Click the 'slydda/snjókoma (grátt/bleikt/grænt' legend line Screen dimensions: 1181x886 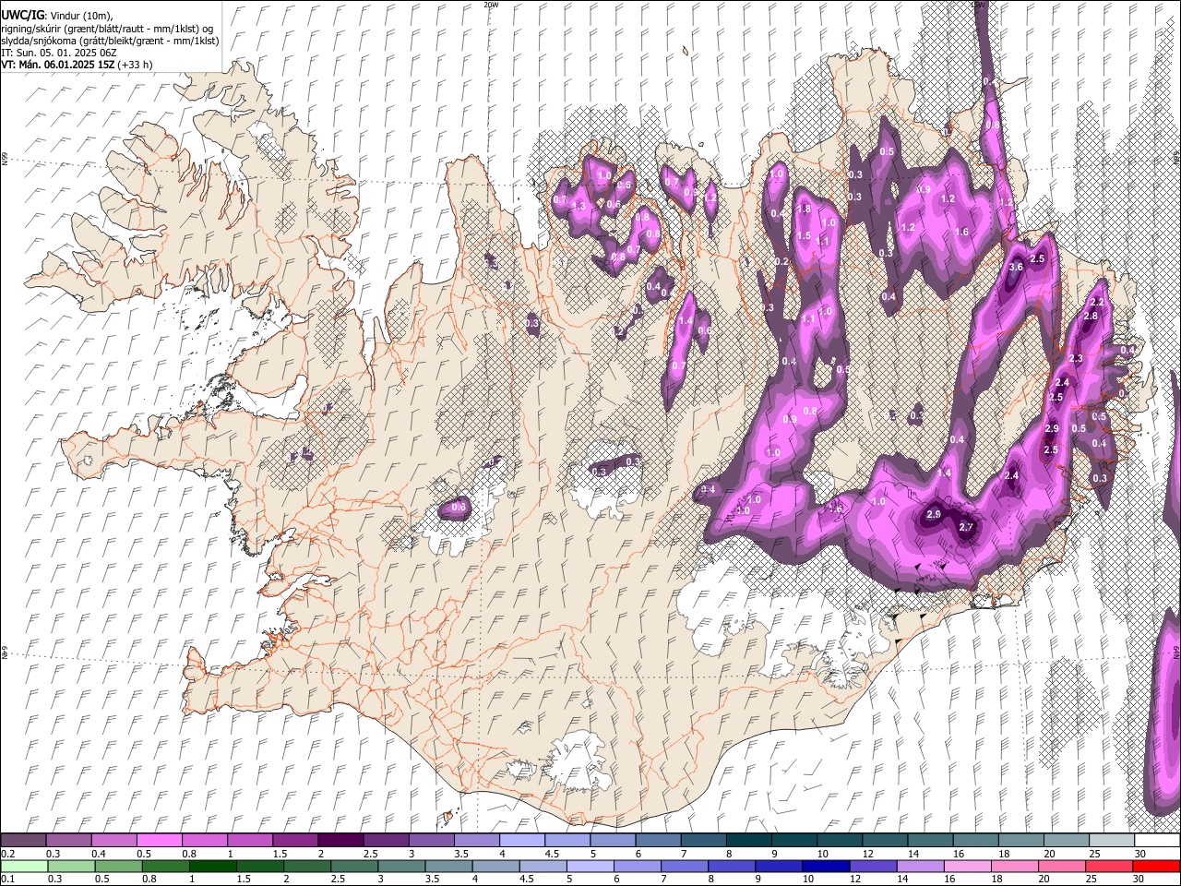[x=111, y=41]
